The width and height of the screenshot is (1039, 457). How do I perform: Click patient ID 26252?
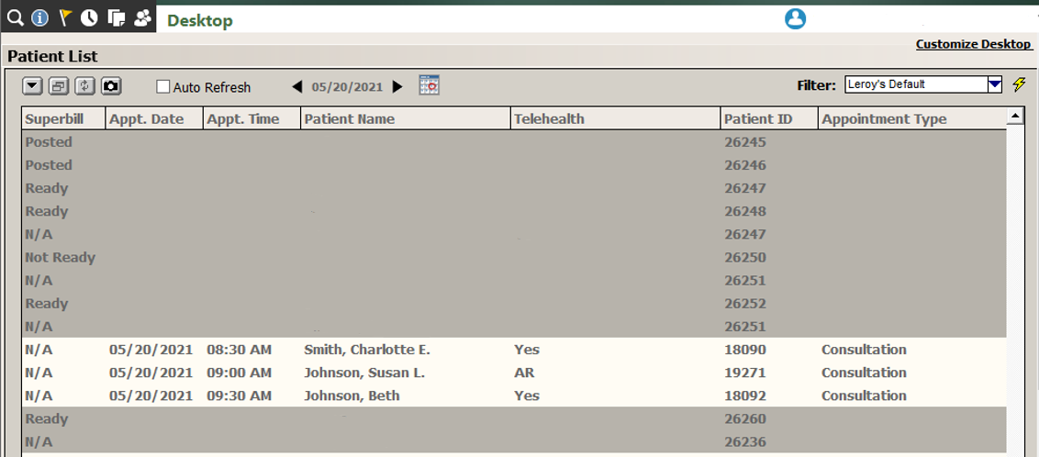(x=744, y=304)
